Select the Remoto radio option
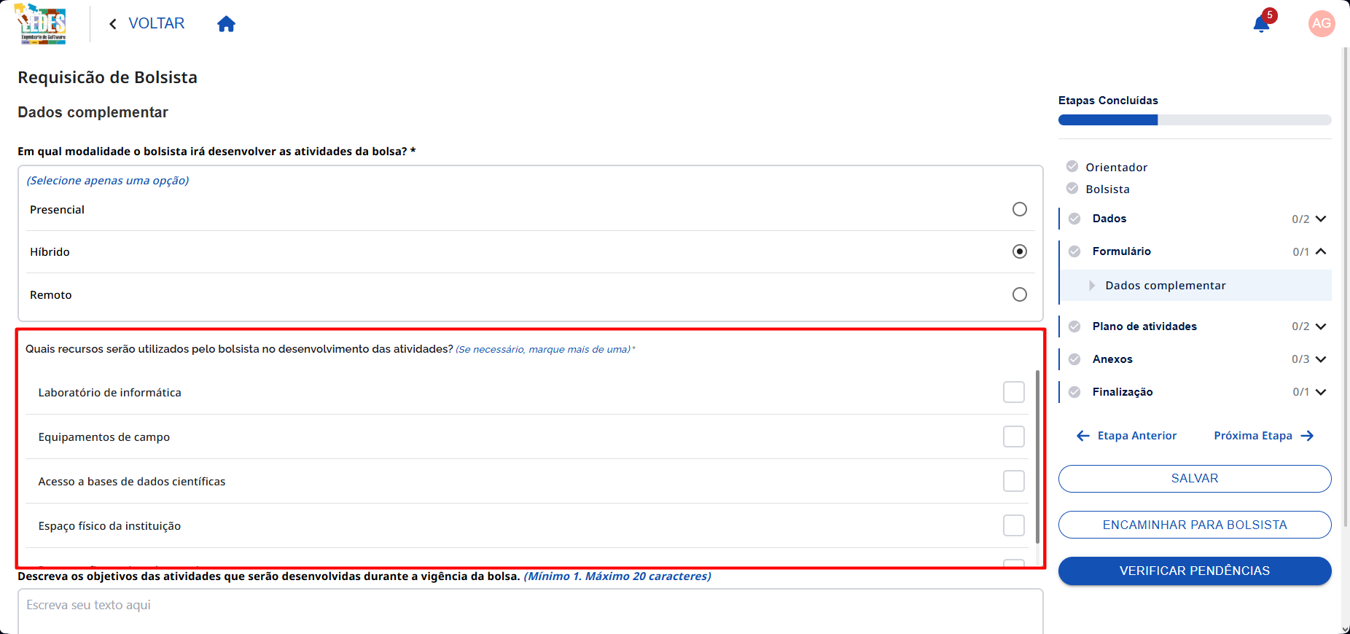 click(x=1020, y=294)
